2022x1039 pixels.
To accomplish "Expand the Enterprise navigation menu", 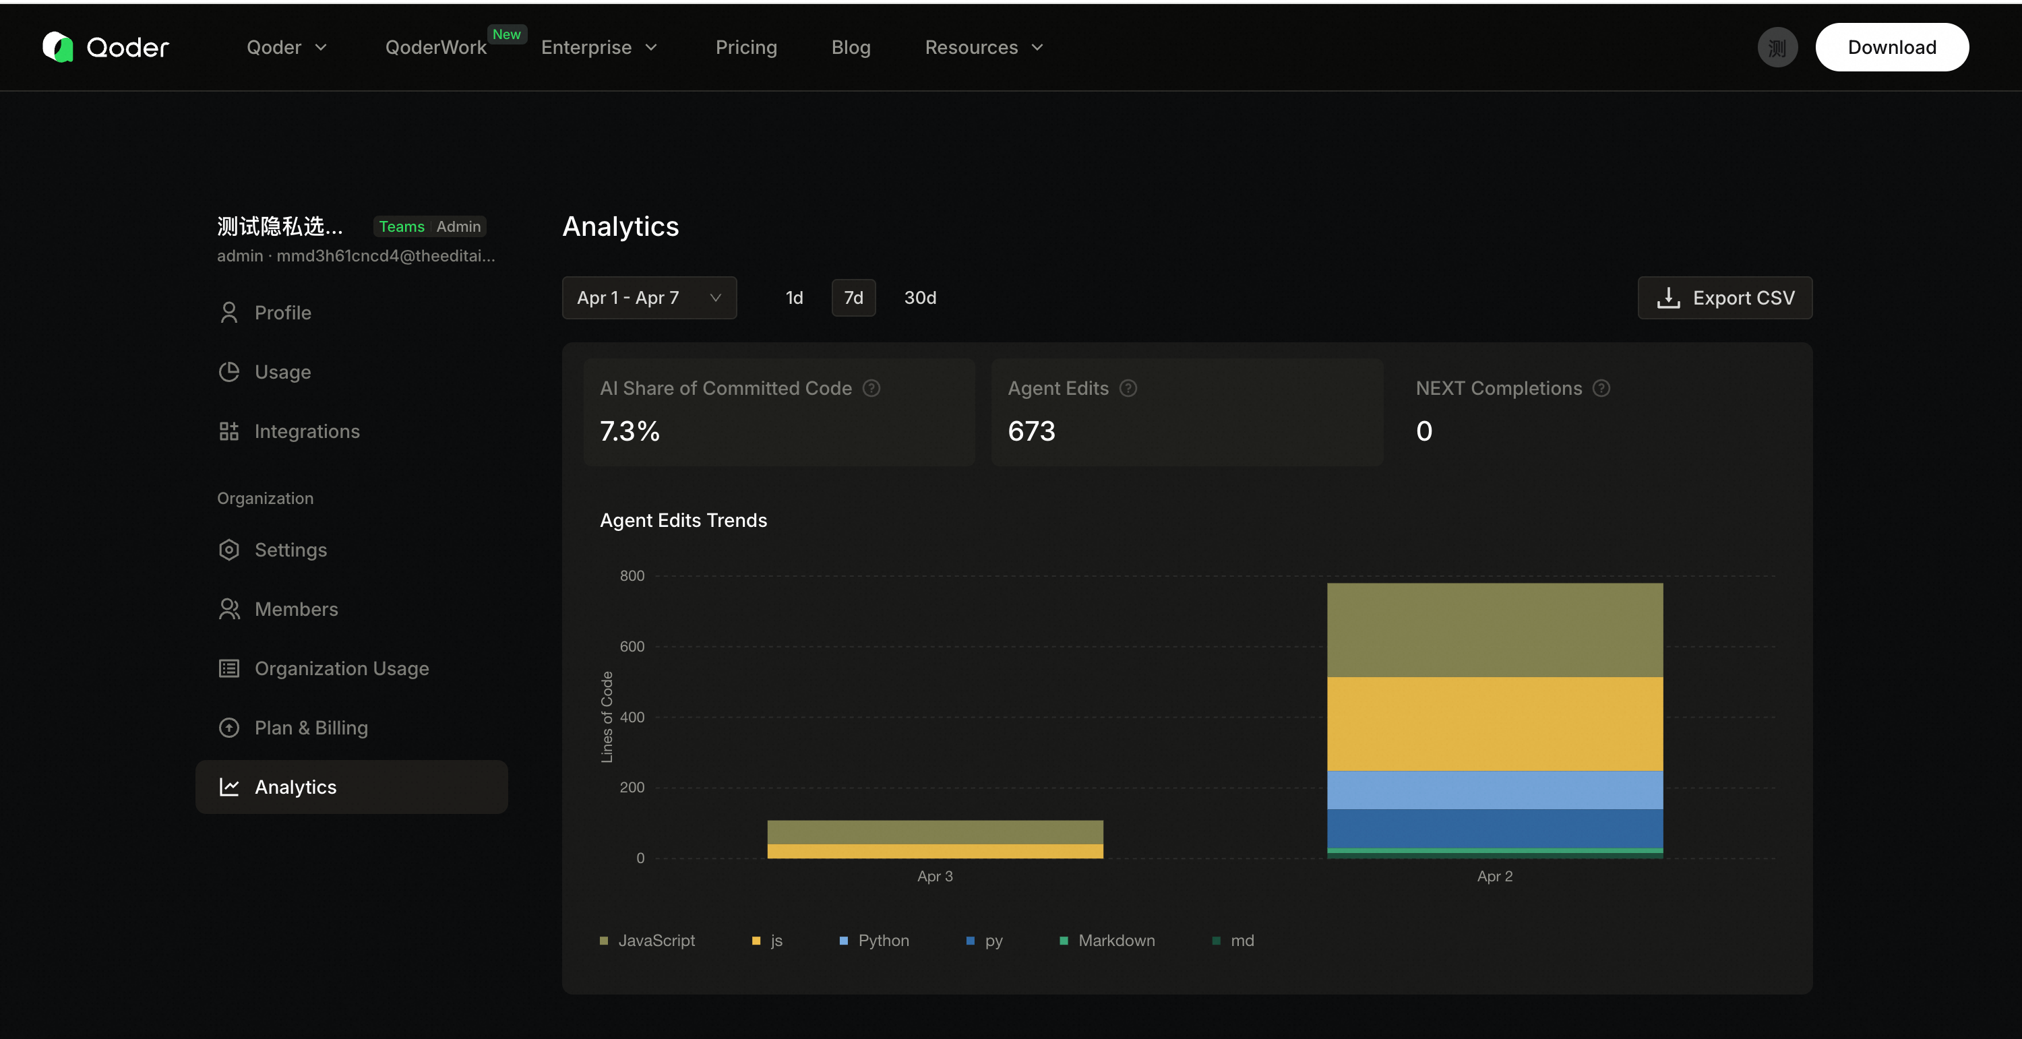I will click(x=599, y=48).
